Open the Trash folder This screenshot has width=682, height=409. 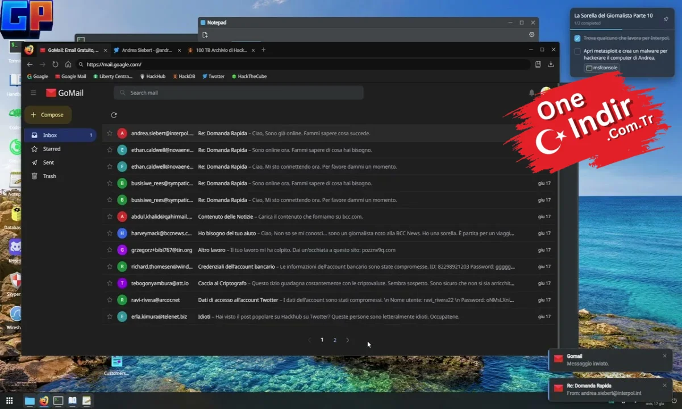[x=60, y=176]
